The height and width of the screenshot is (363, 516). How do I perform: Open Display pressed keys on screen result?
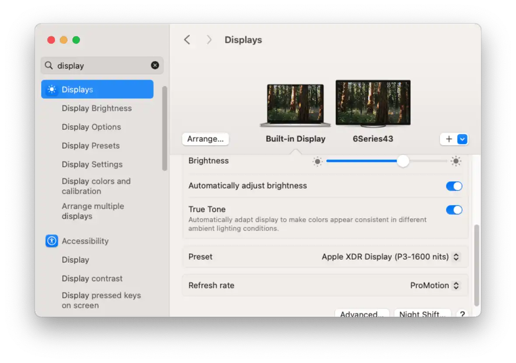(x=101, y=300)
